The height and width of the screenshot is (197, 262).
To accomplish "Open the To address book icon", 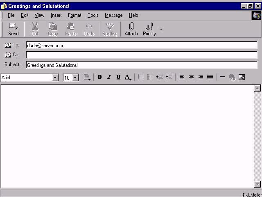I will [x=8, y=45].
